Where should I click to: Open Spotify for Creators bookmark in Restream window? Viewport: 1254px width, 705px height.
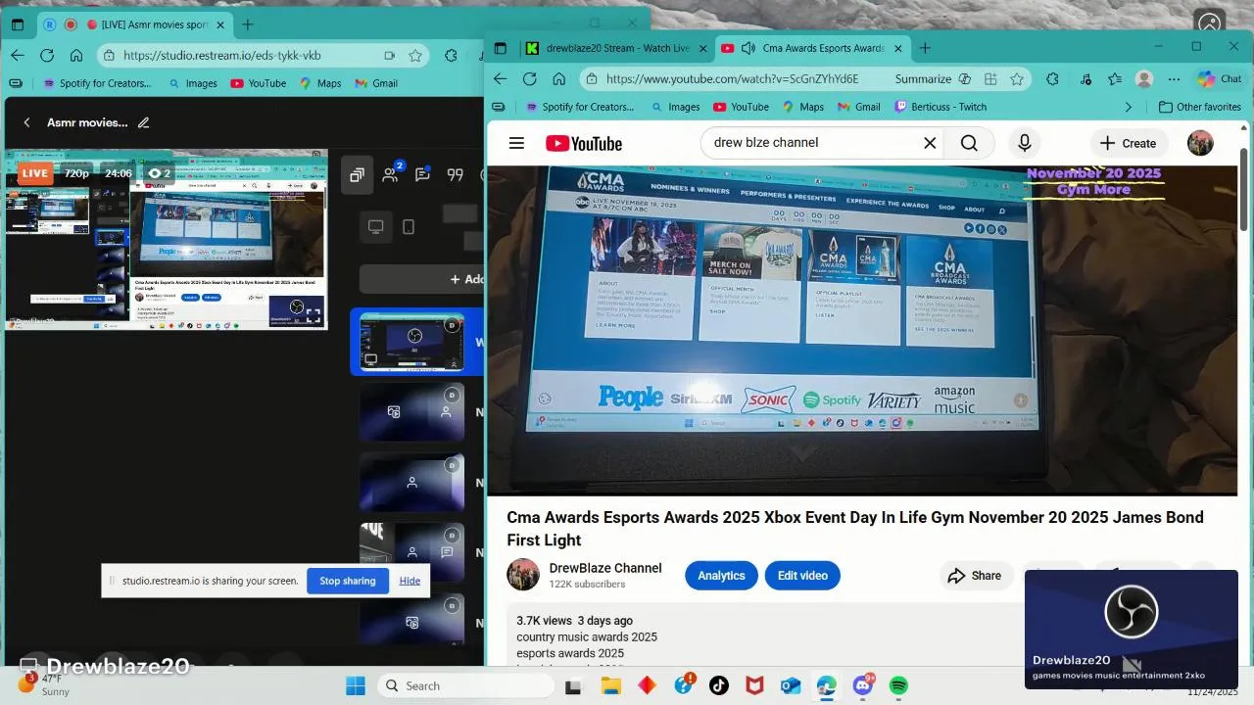point(96,83)
